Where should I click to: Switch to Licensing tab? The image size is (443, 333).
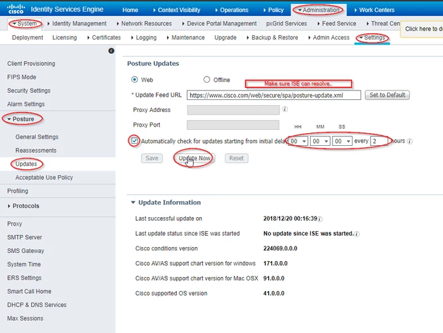point(65,37)
